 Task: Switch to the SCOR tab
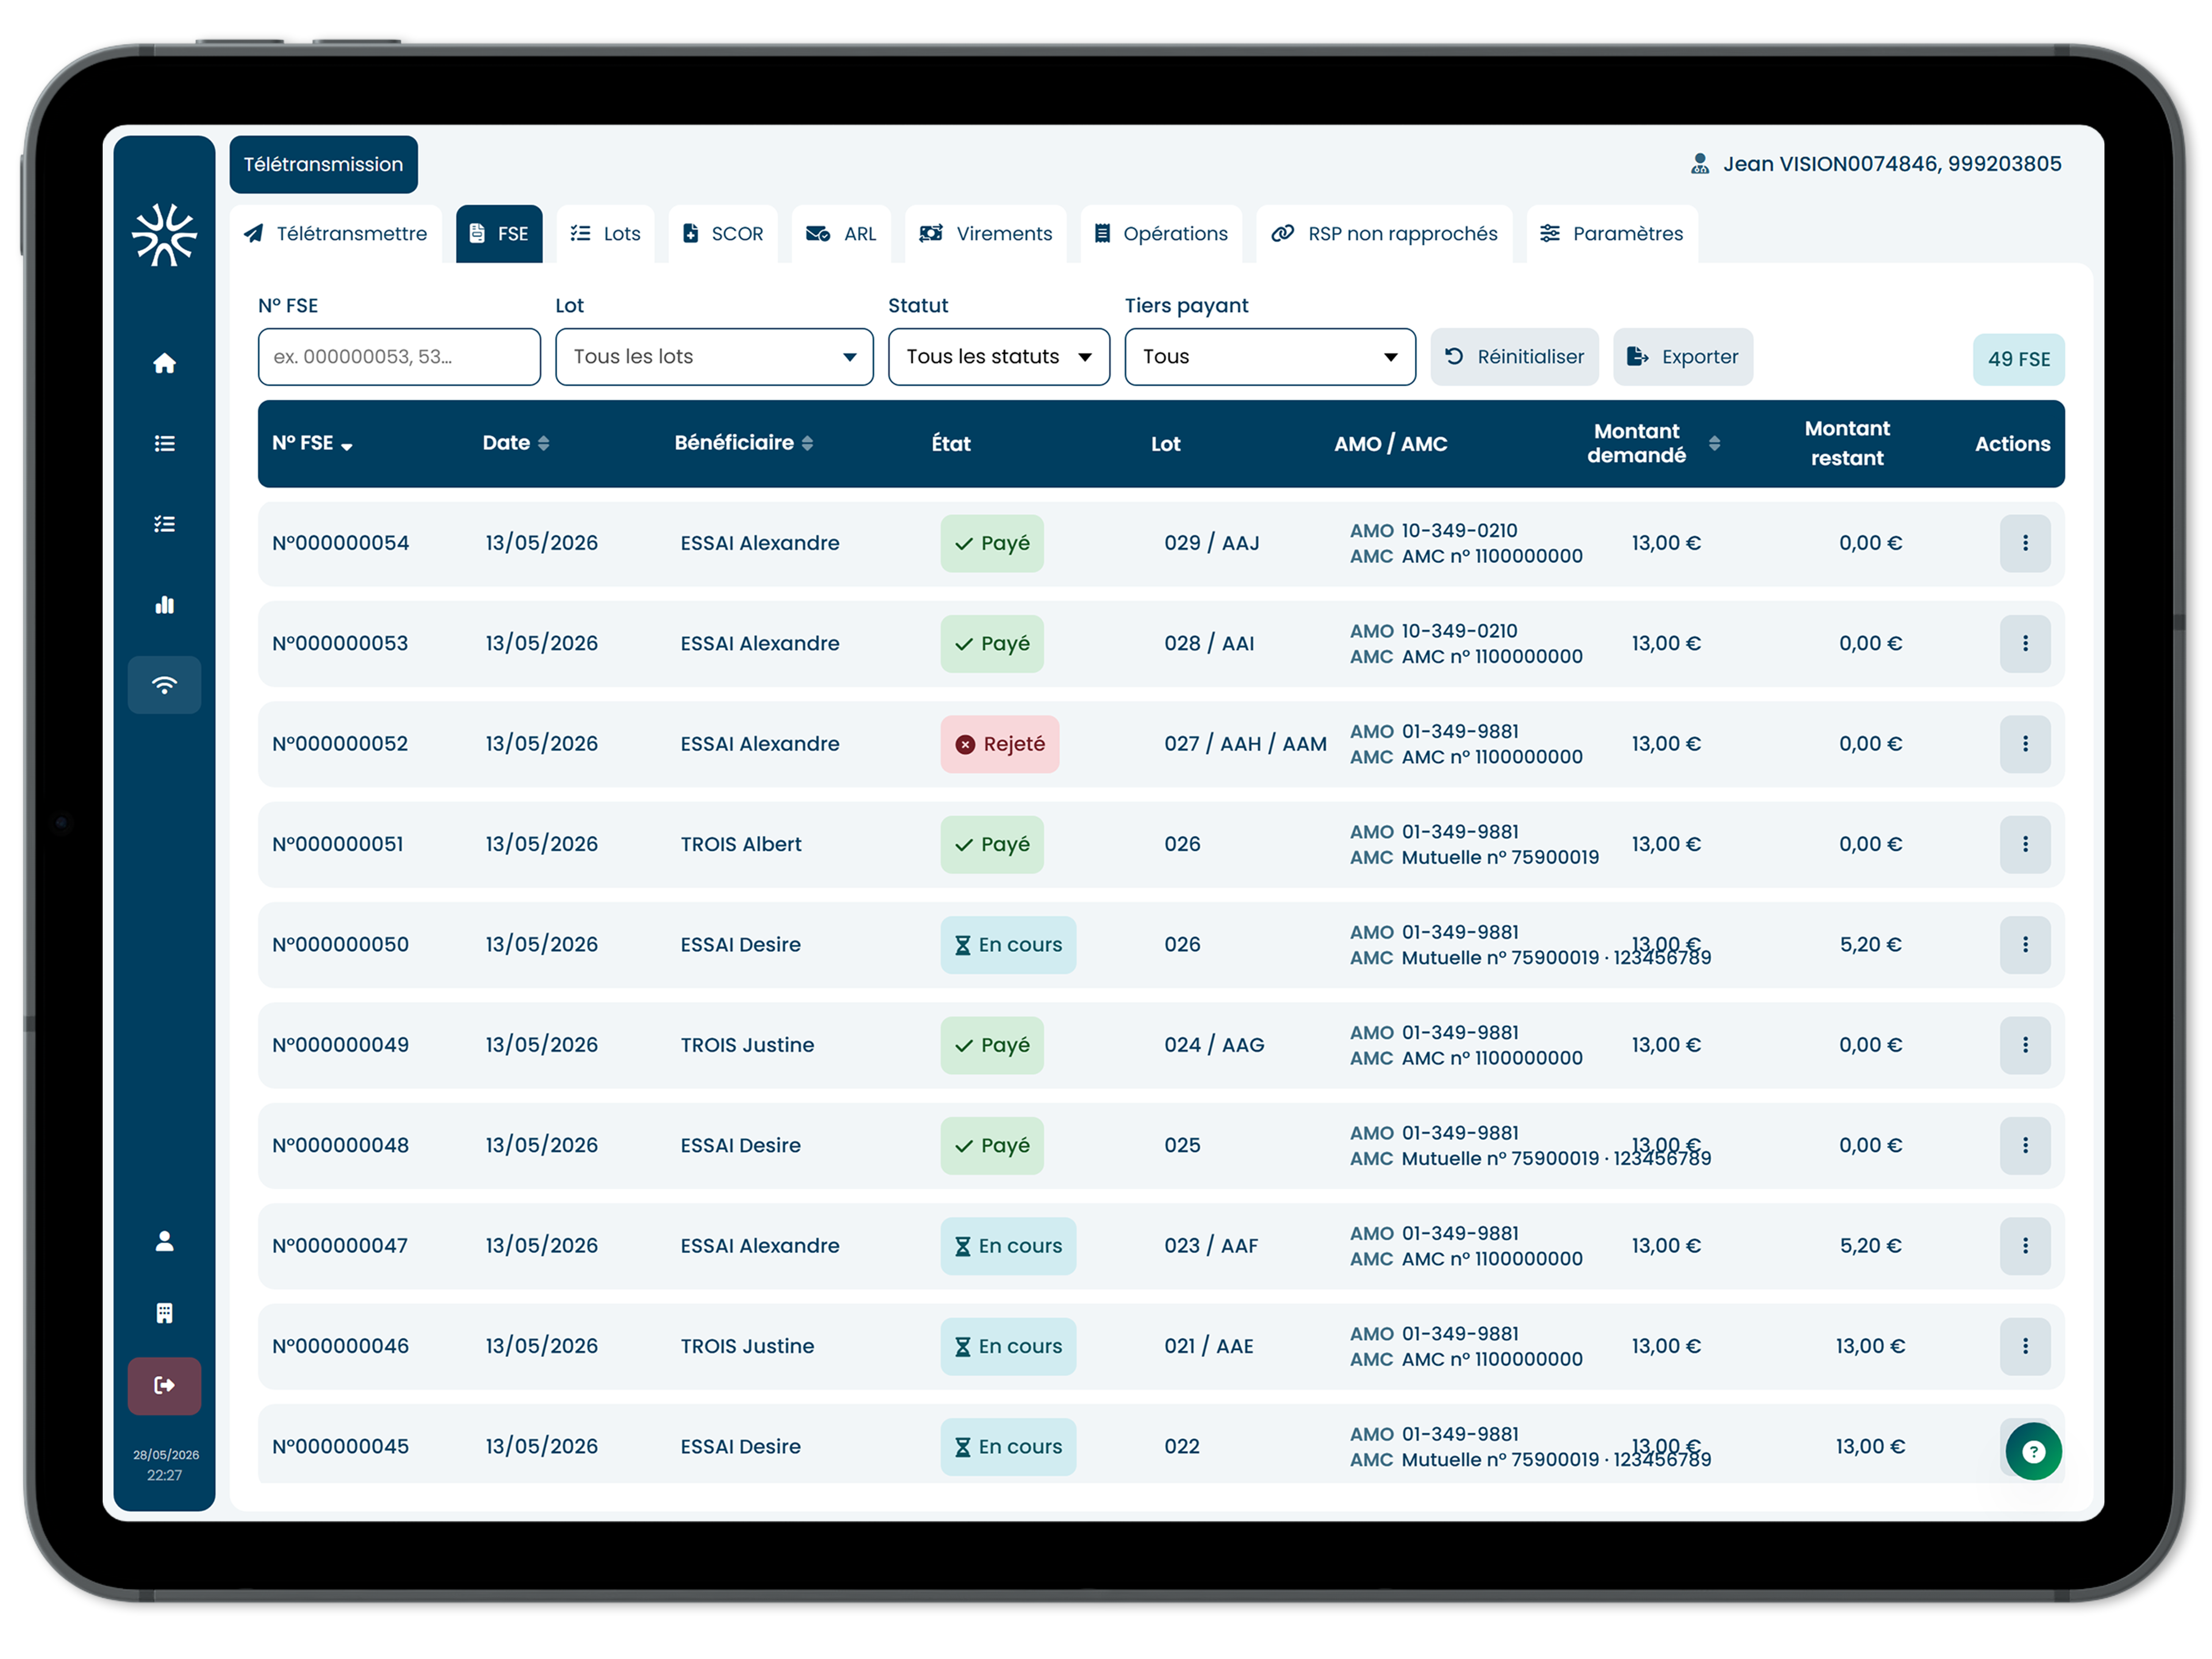(723, 234)
